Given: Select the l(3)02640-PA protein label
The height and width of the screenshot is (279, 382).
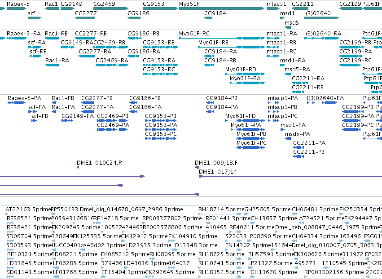Looking at the screenshot, I should click(325, 98).
